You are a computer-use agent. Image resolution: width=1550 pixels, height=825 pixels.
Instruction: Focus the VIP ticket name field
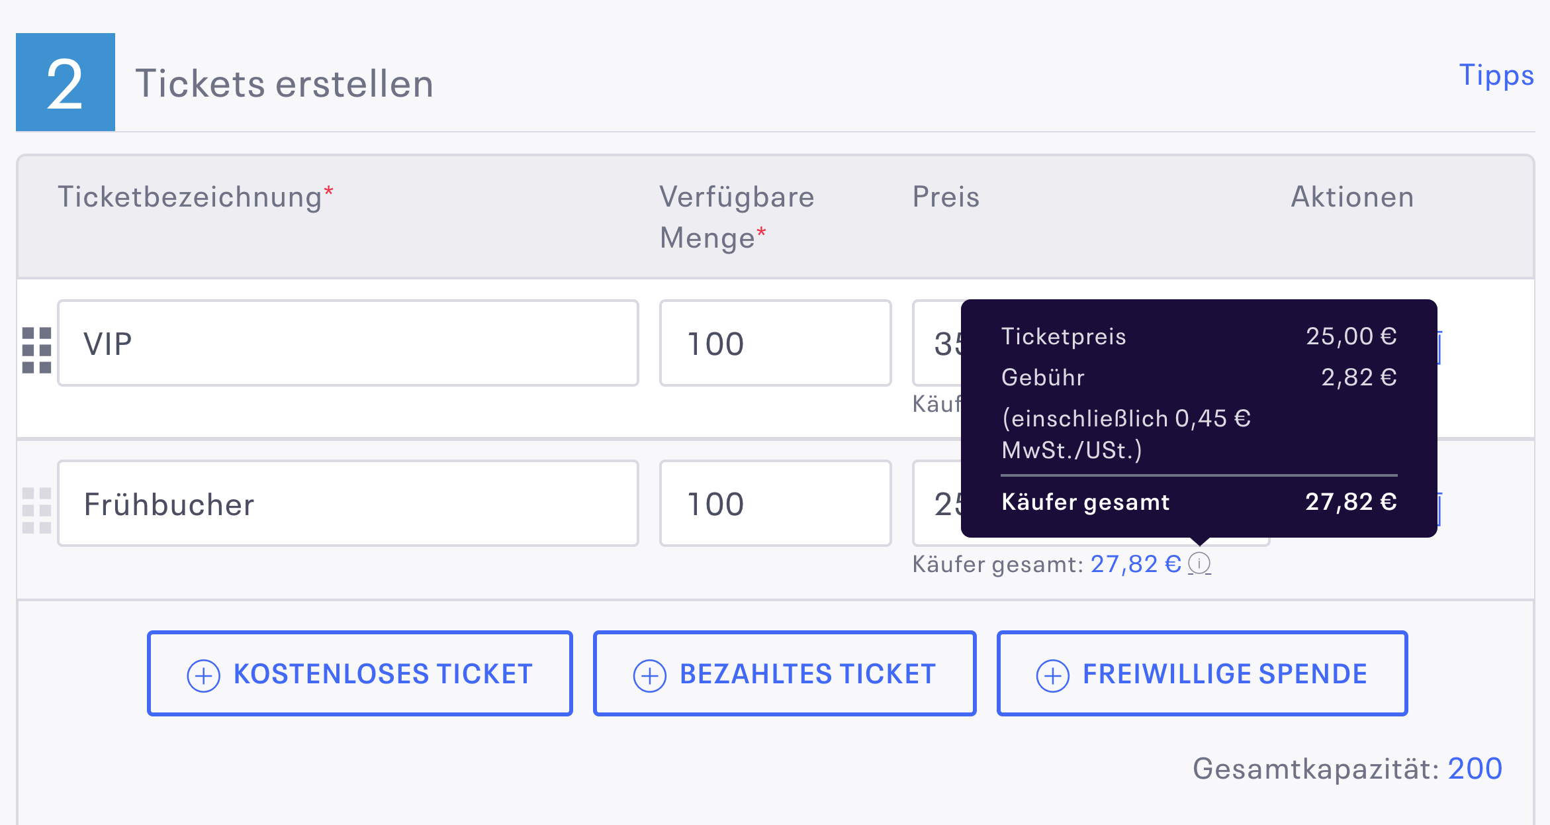348,343
